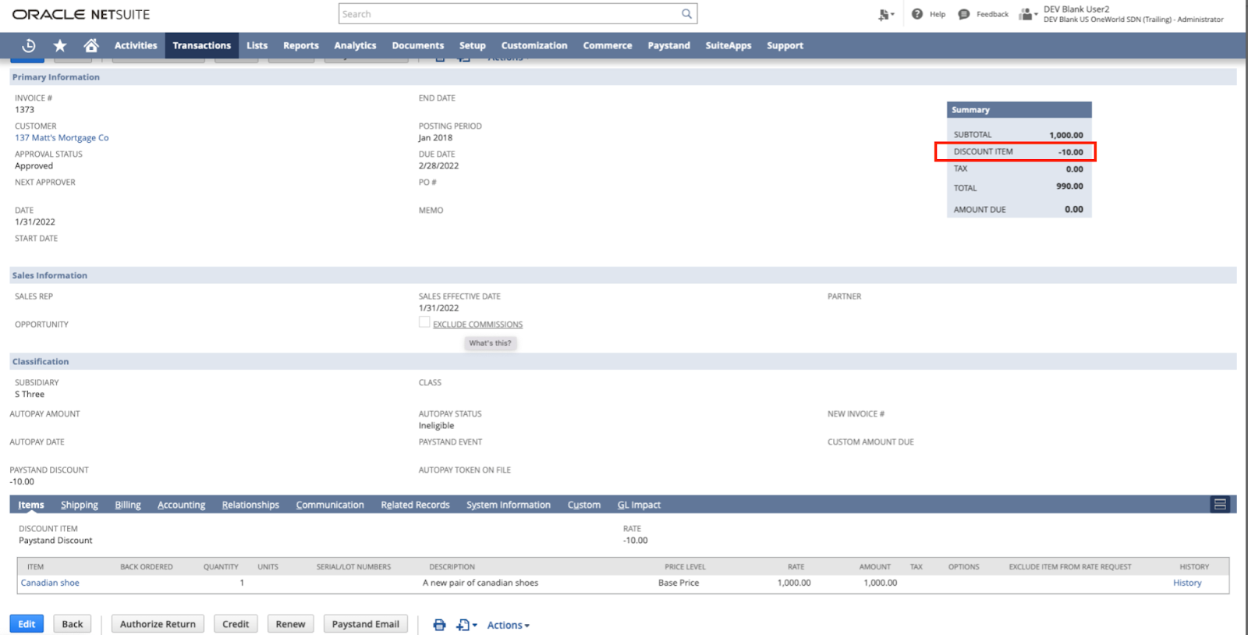
Task: Switch to the Custom subtab
Action: coord(584,505)
